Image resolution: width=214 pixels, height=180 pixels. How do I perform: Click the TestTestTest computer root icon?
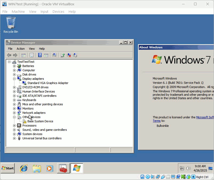click(x=14, y=62)
